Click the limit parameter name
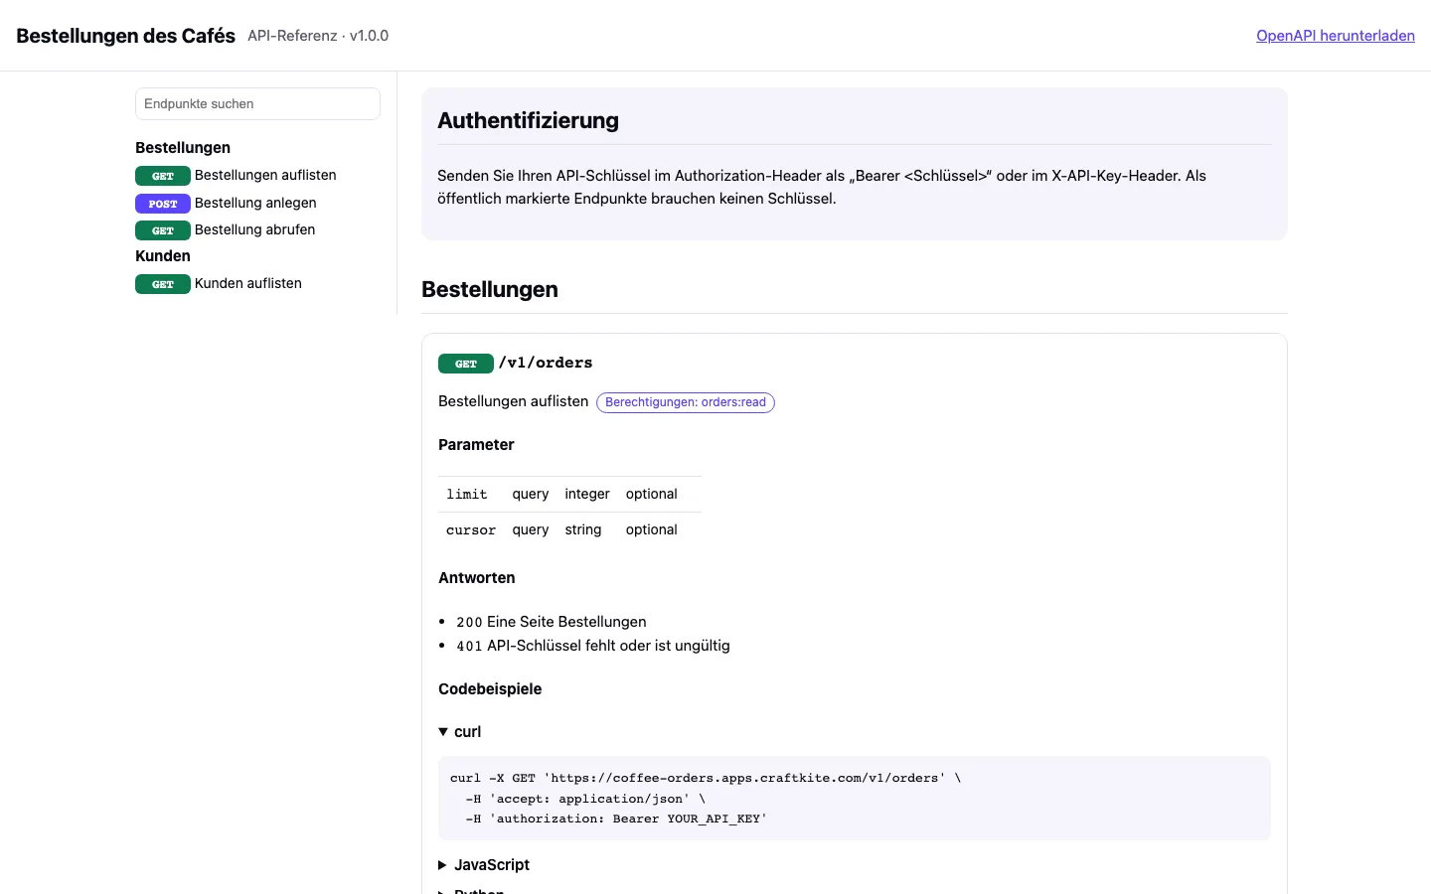Image resolution: width=1431 pixels, height=894 pixels. [467, 494]
